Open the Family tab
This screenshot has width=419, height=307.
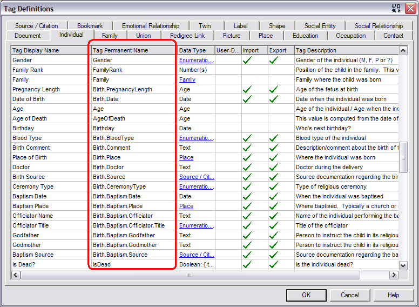point(110,36)
